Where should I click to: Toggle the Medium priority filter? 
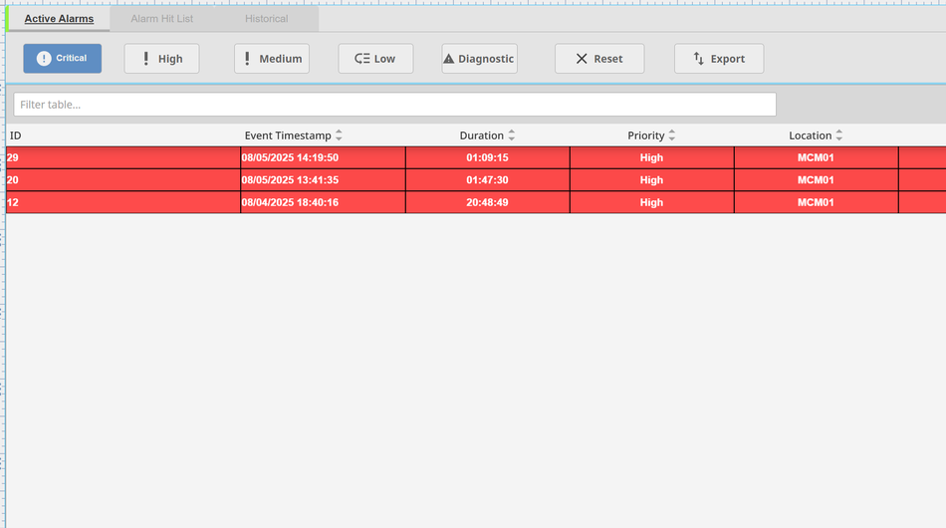[272, 59]
